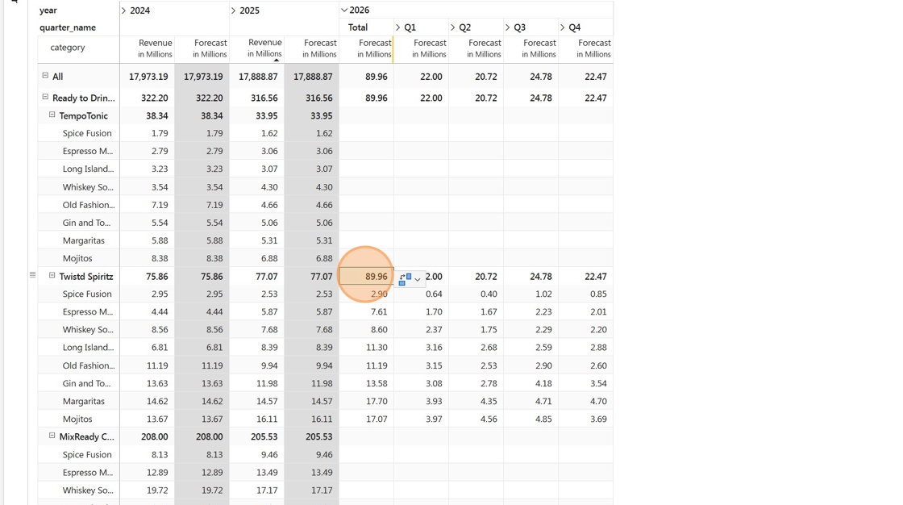Collapse the Ready to Drink category
903x505 pixels.
click(45, 97)
